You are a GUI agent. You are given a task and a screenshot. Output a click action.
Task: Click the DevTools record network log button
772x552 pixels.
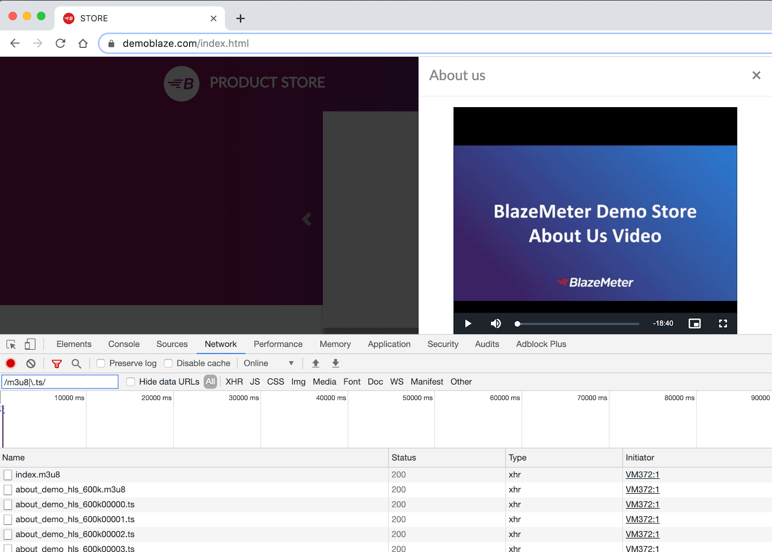(x=11, y=363)
